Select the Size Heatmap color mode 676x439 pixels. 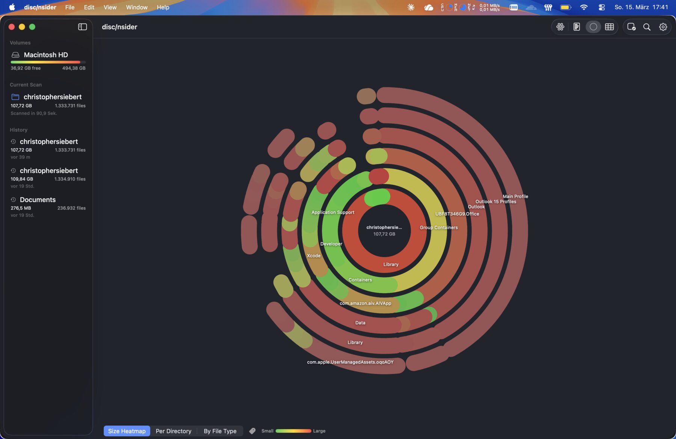[127, 431]
